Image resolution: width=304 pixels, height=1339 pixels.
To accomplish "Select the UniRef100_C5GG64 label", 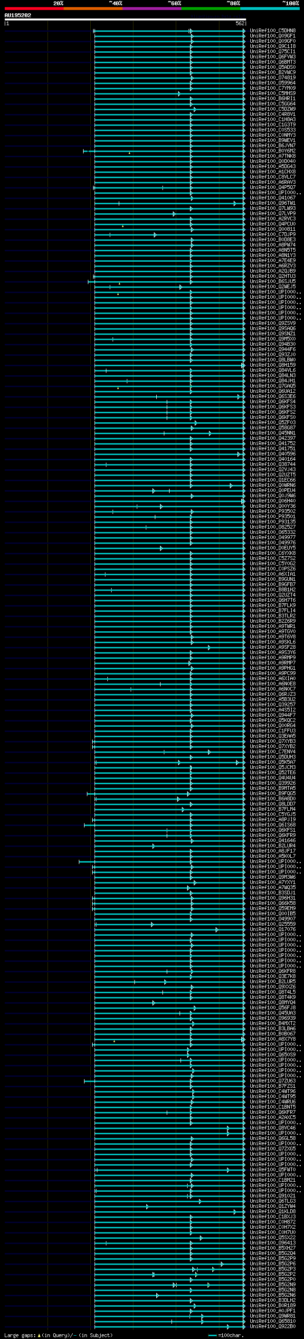I will 273,104.
